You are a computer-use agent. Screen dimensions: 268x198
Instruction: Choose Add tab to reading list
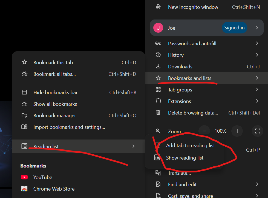[190, 146]
